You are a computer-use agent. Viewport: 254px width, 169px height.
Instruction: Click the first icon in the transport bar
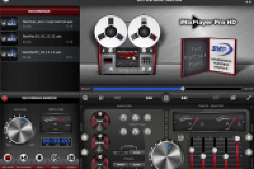point(85,98)
